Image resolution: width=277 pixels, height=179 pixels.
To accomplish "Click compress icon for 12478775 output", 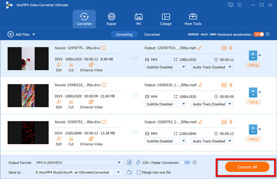I will pos(231,48).
